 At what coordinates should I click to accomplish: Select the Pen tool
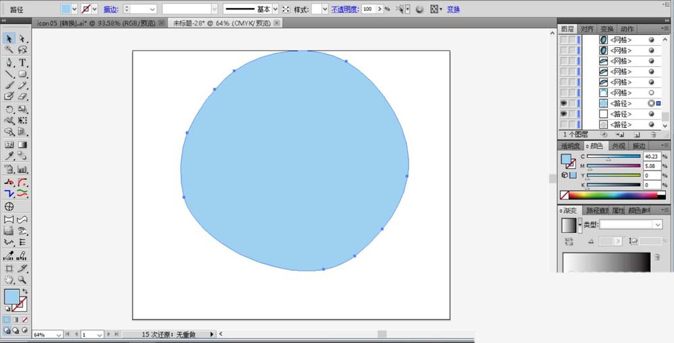tap(9, 63)
